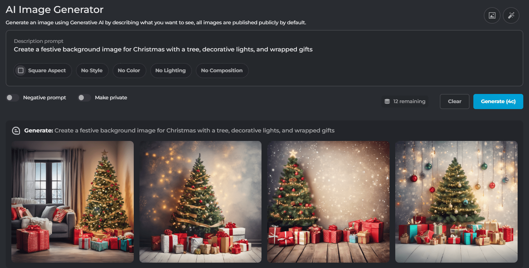Check the Square Aspect checkbox
Screen dimensions: 529x268
pos(21,70)
